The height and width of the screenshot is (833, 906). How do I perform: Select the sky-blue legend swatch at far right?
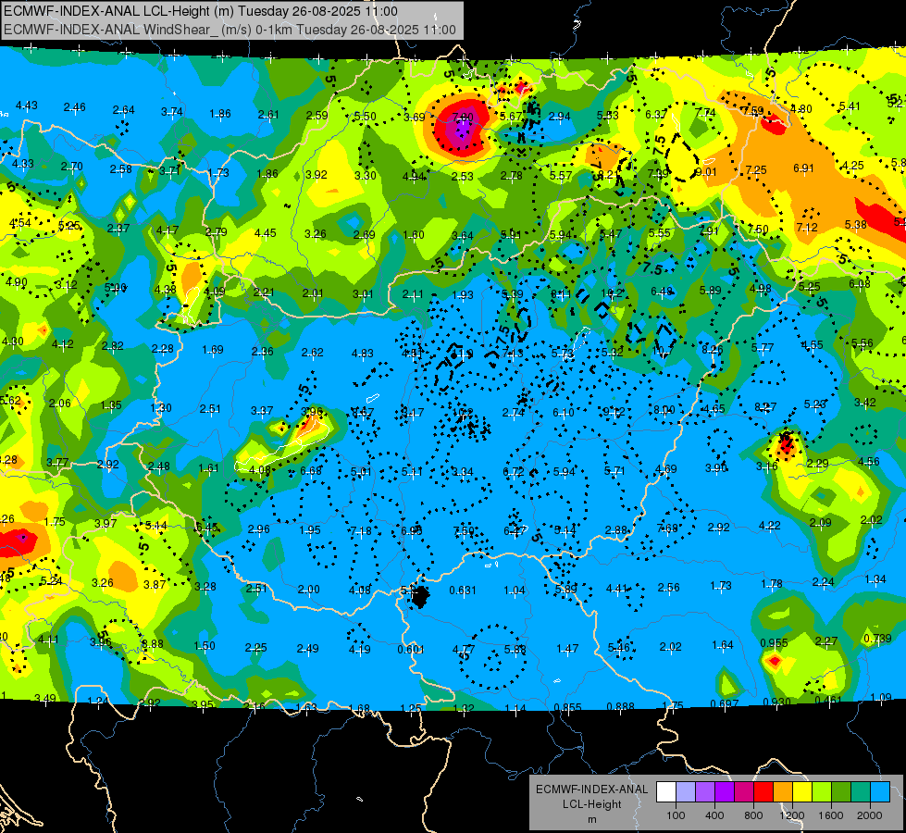point(880,792)
